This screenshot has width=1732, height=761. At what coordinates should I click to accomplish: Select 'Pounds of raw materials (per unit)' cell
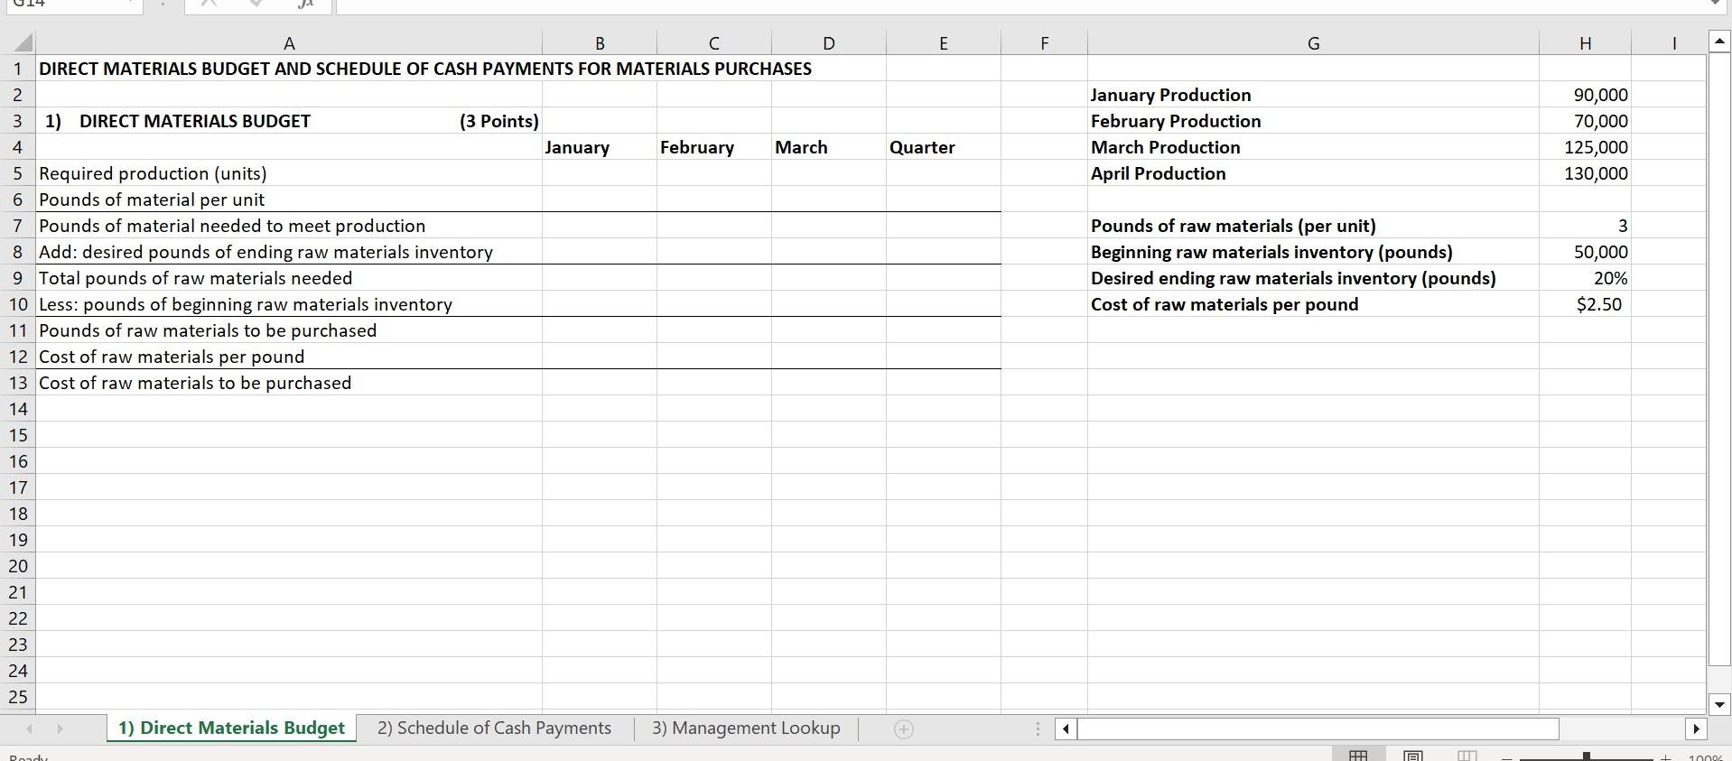pyautogui.click(x=1314, y=226)
